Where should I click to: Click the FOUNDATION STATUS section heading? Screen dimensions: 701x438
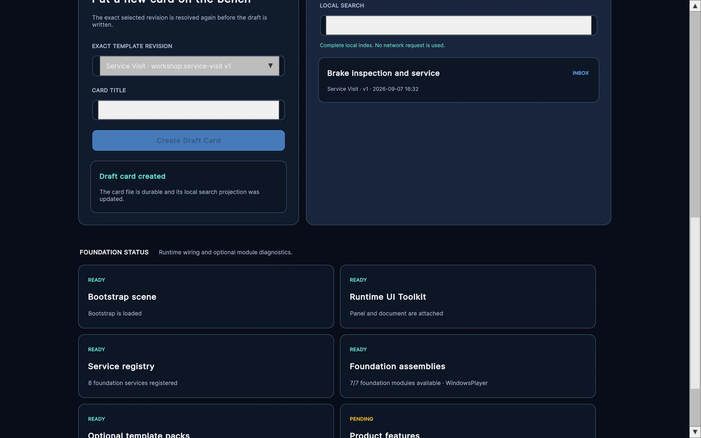click(114, 252)
